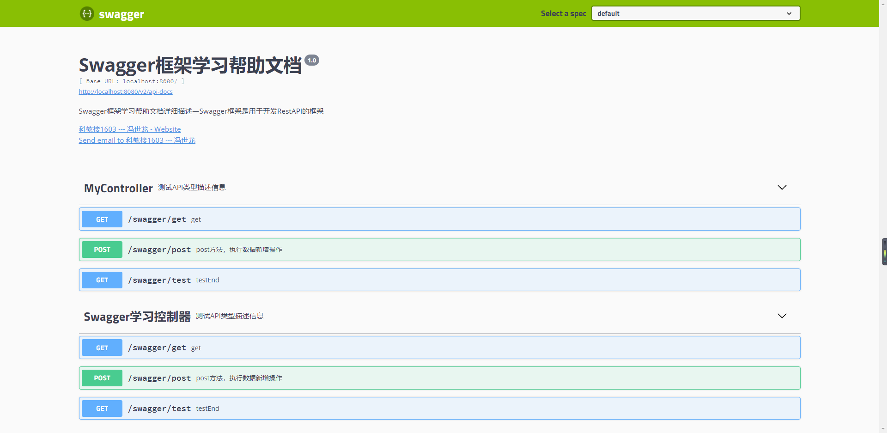Select the GET badge on /swagger/get

[x=102, y=219]
